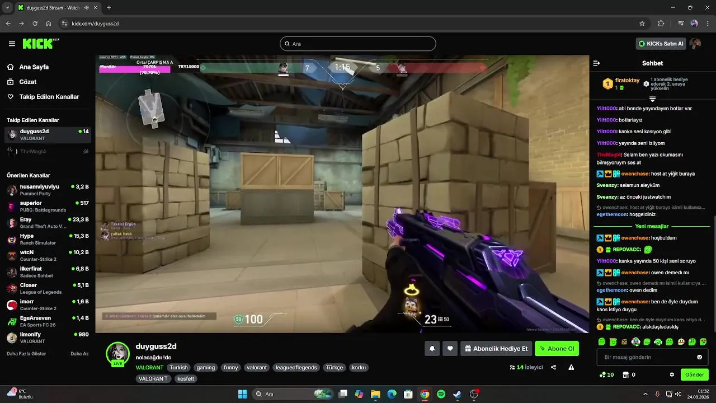Screen dimensions: 716x403
Task: View site information icon in address bar
Action: [64, 24]
